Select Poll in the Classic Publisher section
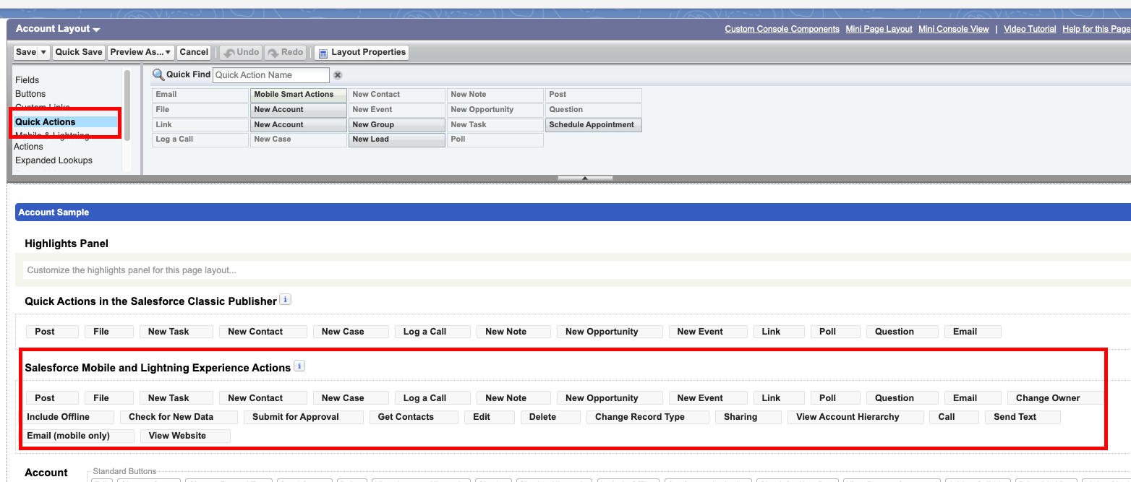 [x=835, y=332]
